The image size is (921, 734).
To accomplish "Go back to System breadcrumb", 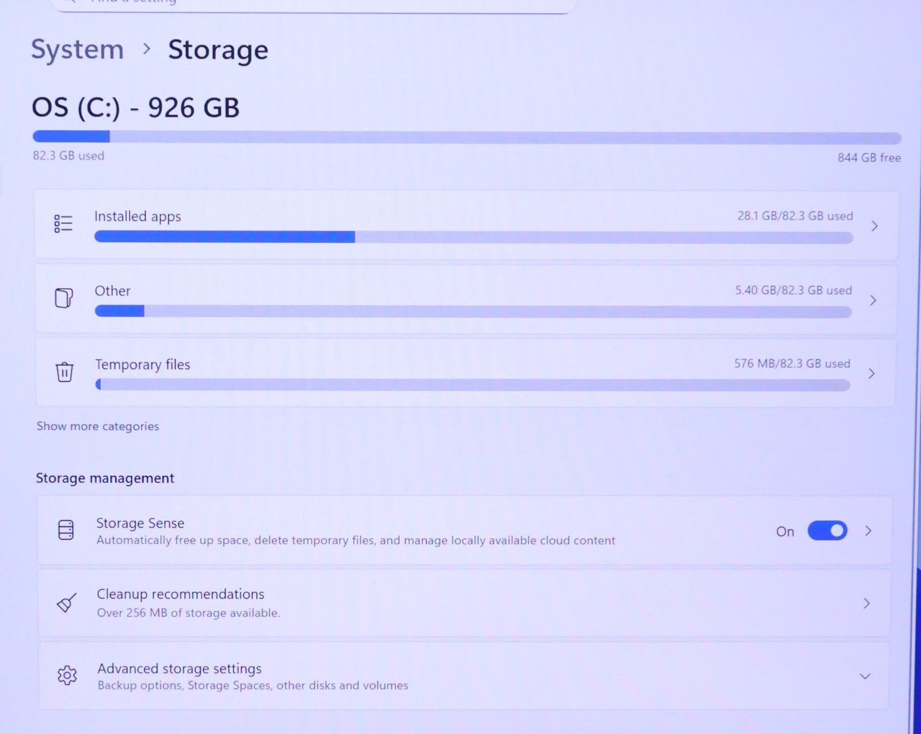I will click(77, 50).
